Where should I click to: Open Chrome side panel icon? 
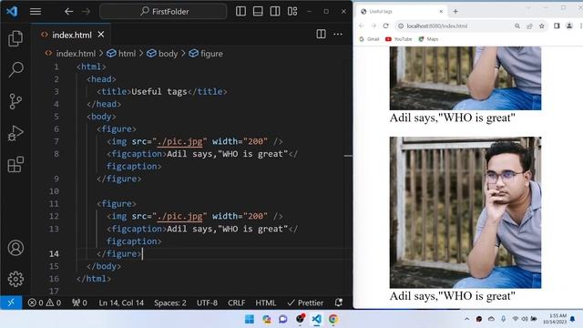[557, 26]
